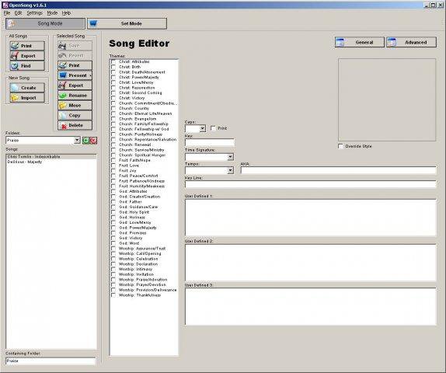Viewport: 446px width, 373px height.
Task: Open the Folders dropdown showing Praise
Action: click(77, 141)
